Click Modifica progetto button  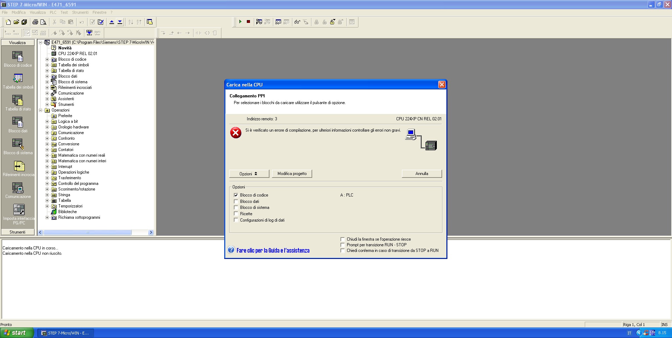tap(292, 174)
